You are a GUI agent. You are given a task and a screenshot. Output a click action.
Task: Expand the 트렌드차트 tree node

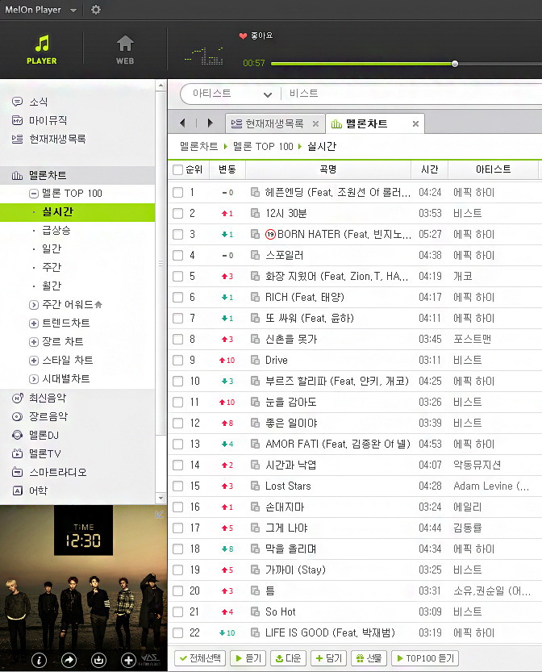coord(33,323)
